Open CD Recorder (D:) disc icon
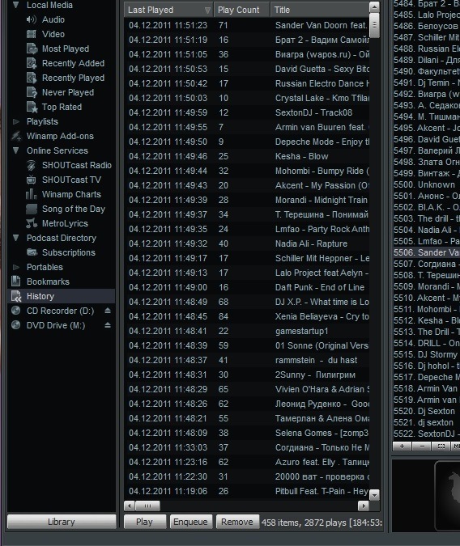The image size is (460, 546). (x=16, y=311)
